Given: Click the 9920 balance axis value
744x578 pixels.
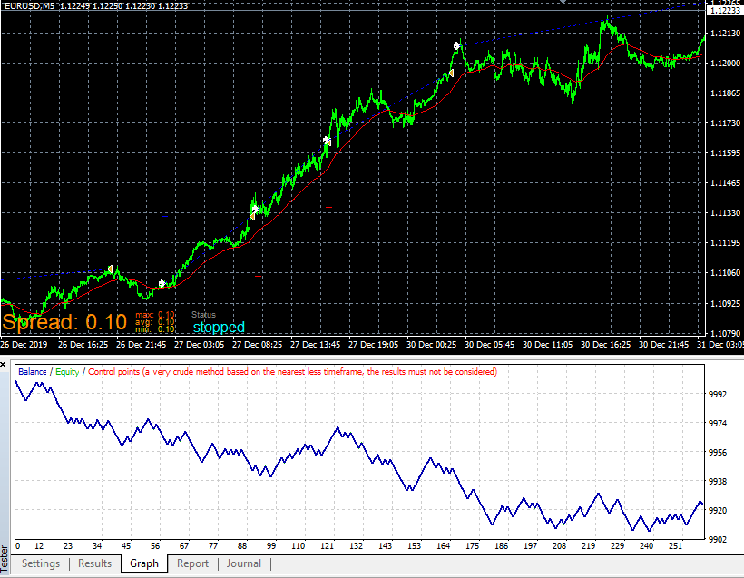Looking at the screenshot, I should click(x=718, y=510).
